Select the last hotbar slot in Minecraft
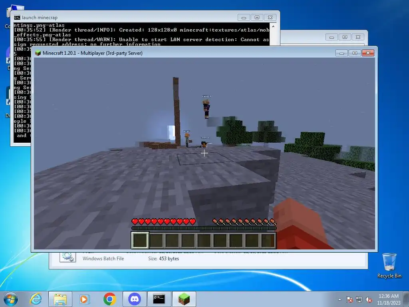409x307 pixels. click(x=268, y=240)
